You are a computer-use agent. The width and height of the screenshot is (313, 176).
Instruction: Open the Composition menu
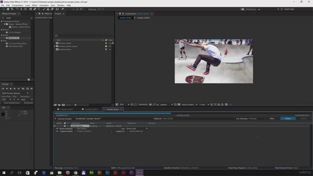17,5
